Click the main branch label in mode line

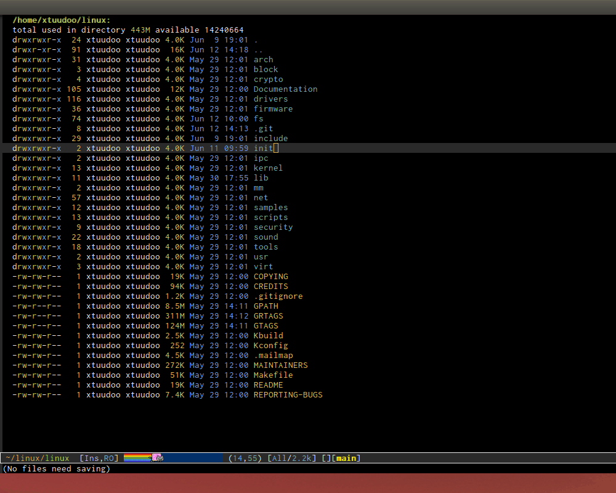pos(346,458)
